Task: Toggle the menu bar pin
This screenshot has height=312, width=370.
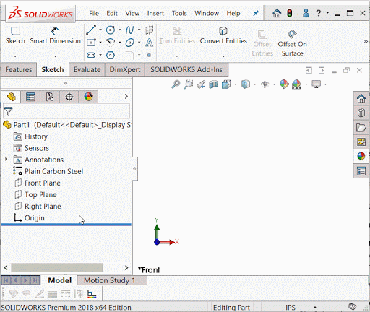Action: coord(256,13)
